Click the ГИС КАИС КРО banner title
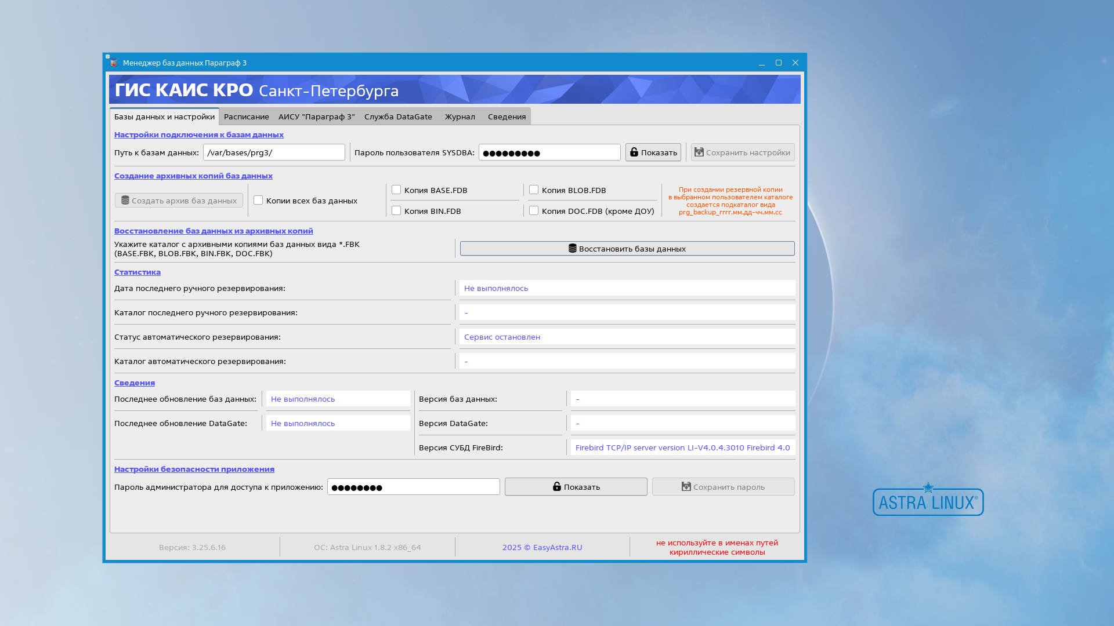Screen dimensions: 1114x626 (256, 90)
